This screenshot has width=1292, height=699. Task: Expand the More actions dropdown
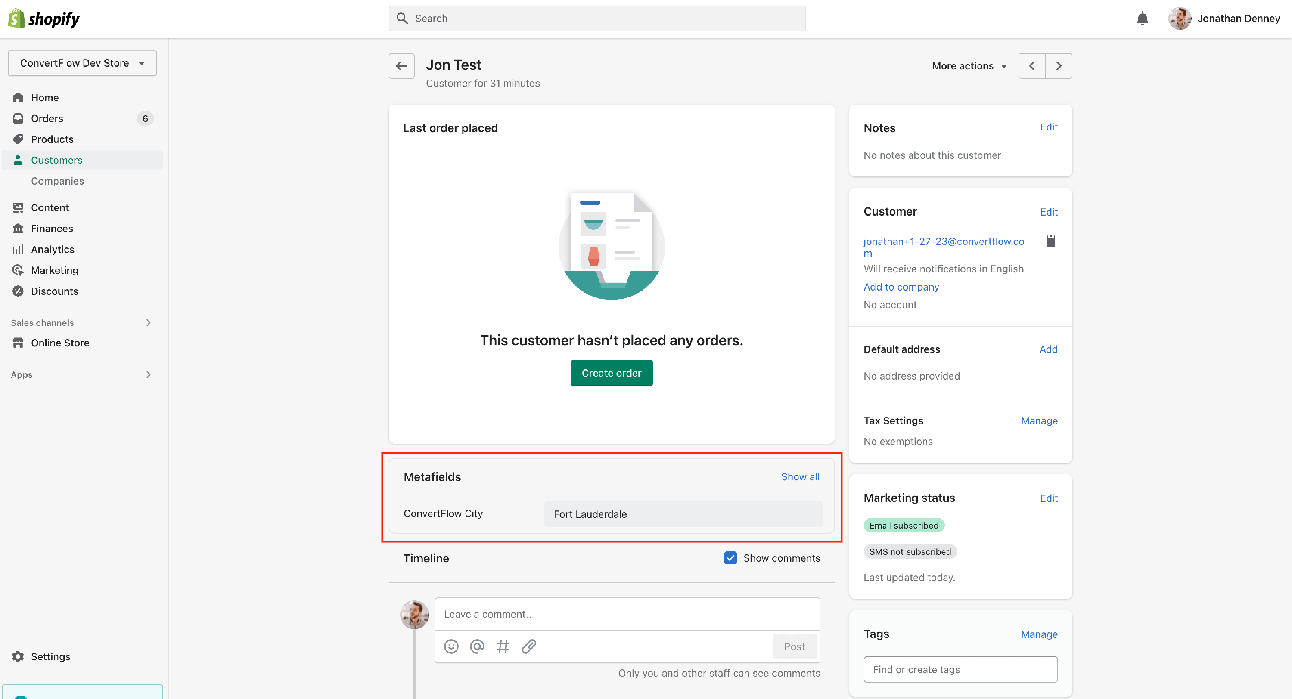click(x=969, y=66)
